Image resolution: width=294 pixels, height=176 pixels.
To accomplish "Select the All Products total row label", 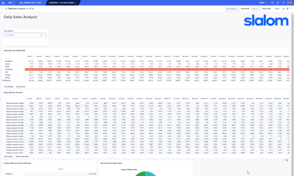I will (7, 80).
